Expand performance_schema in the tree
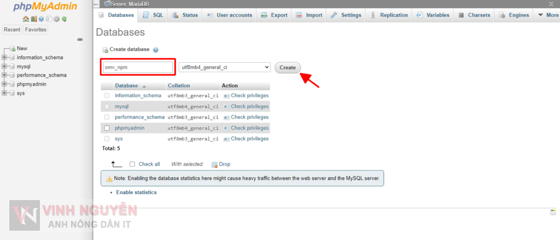 click(4, 75)
